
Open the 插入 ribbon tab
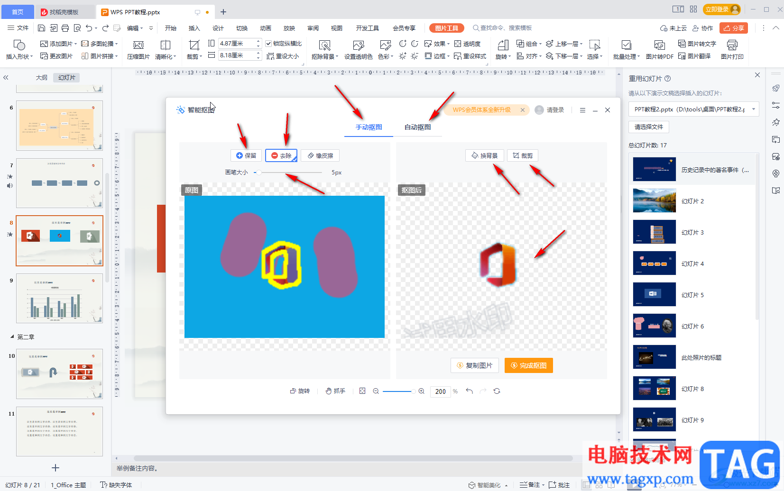click(x=194, y=28)
